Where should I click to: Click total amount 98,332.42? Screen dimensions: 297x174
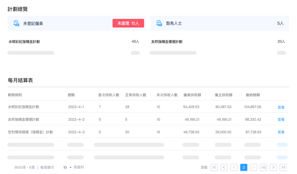(253, 119)
